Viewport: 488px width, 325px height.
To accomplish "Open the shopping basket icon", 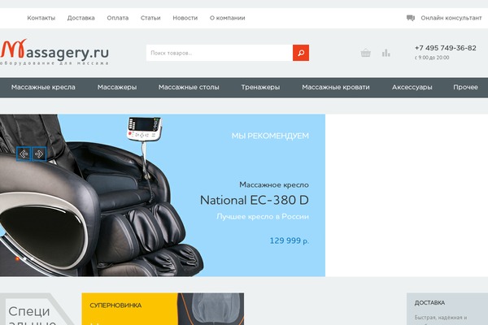I will 365,53.
